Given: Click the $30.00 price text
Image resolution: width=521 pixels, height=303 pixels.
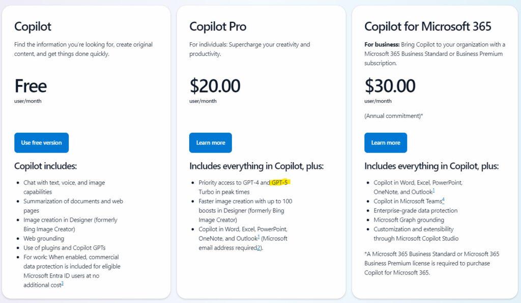Looking at the screenshot, I should coord(390,86).
